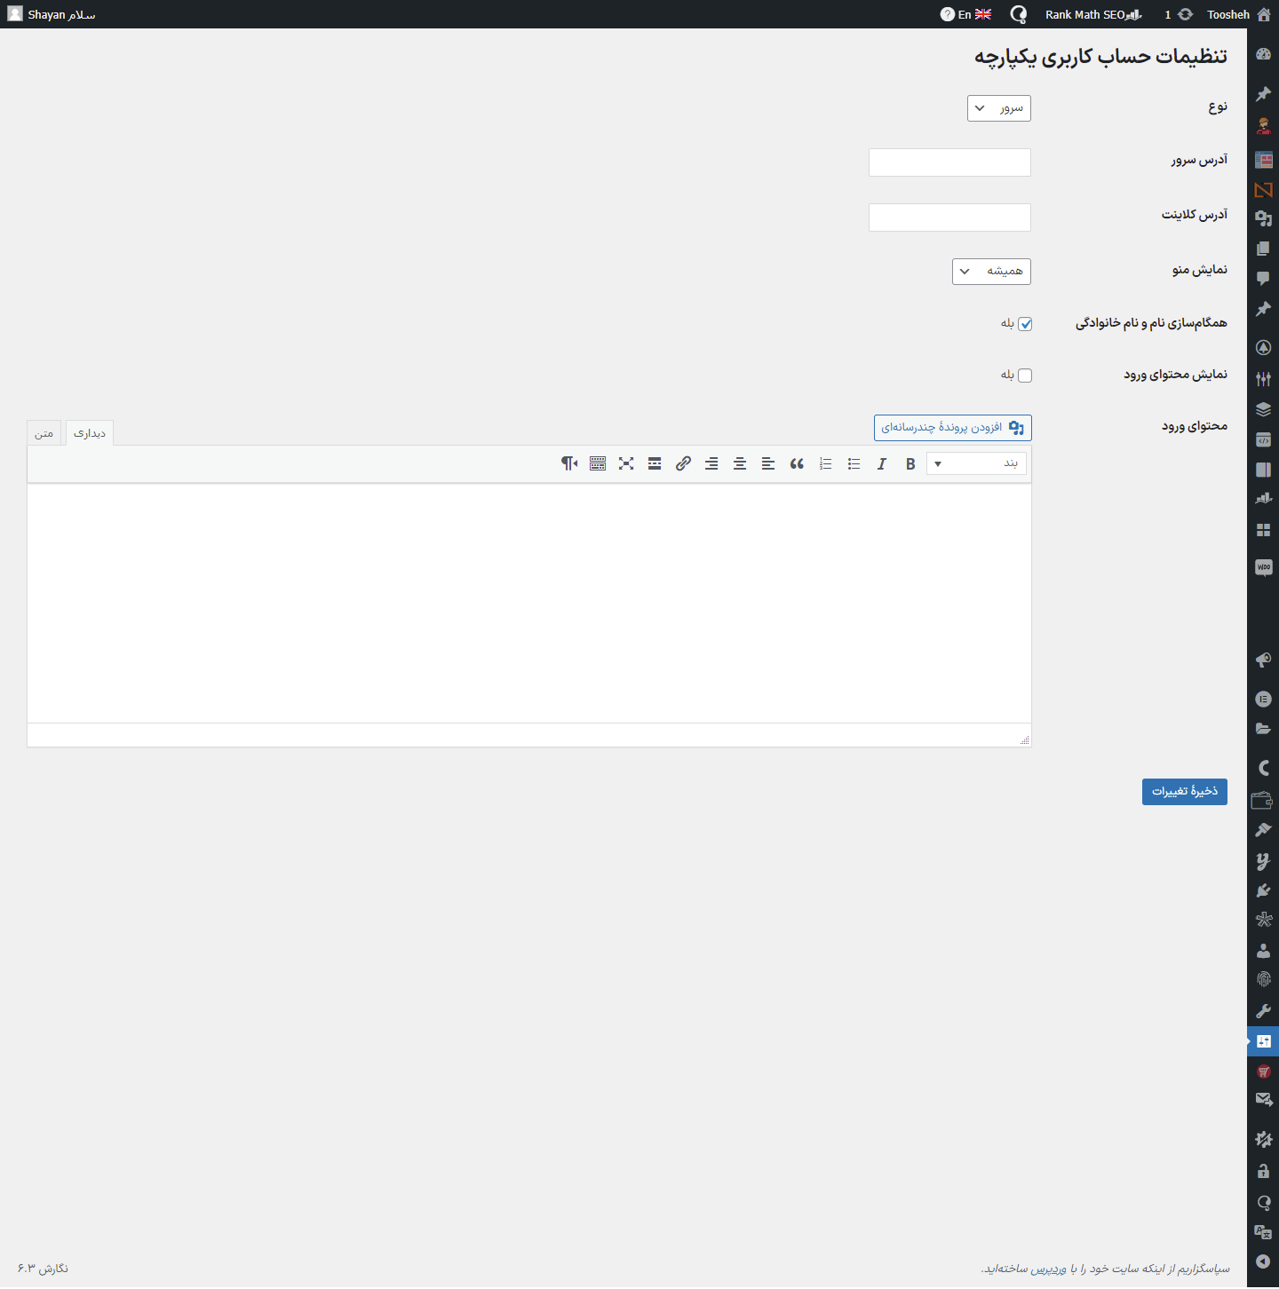This screenshot has height=1289, width=1279.
Task: Open the Media library sidebar icon
Action: click(x=1263, y=217)
